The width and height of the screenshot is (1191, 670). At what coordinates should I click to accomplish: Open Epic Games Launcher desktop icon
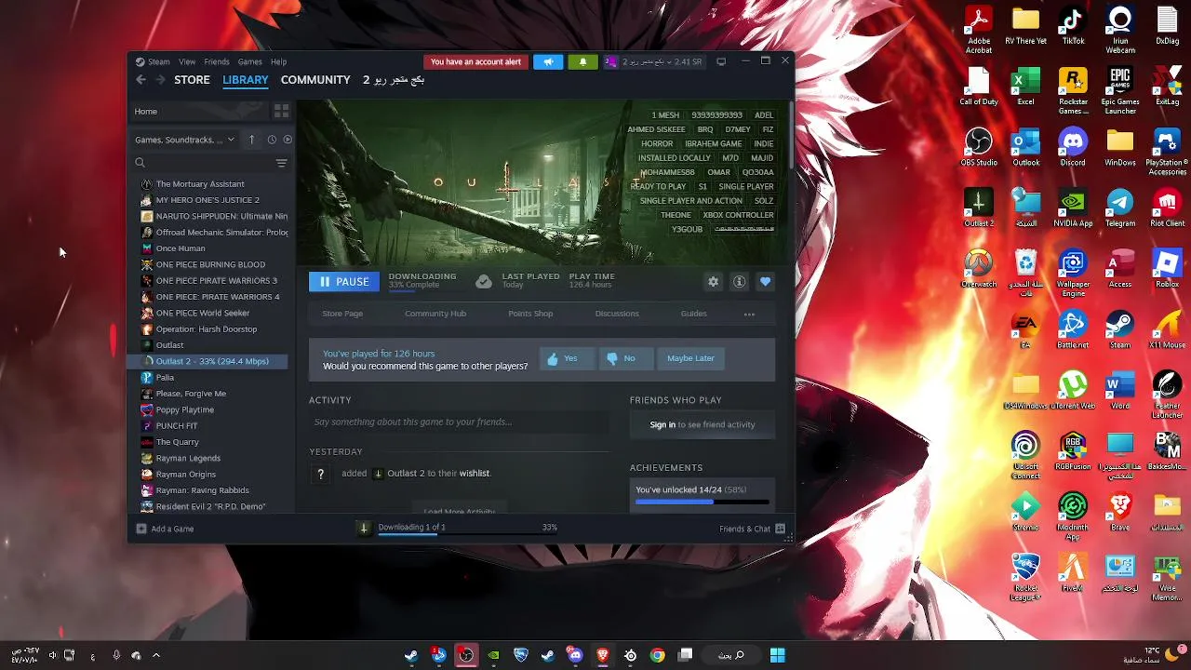click(x=1120, y=91)
